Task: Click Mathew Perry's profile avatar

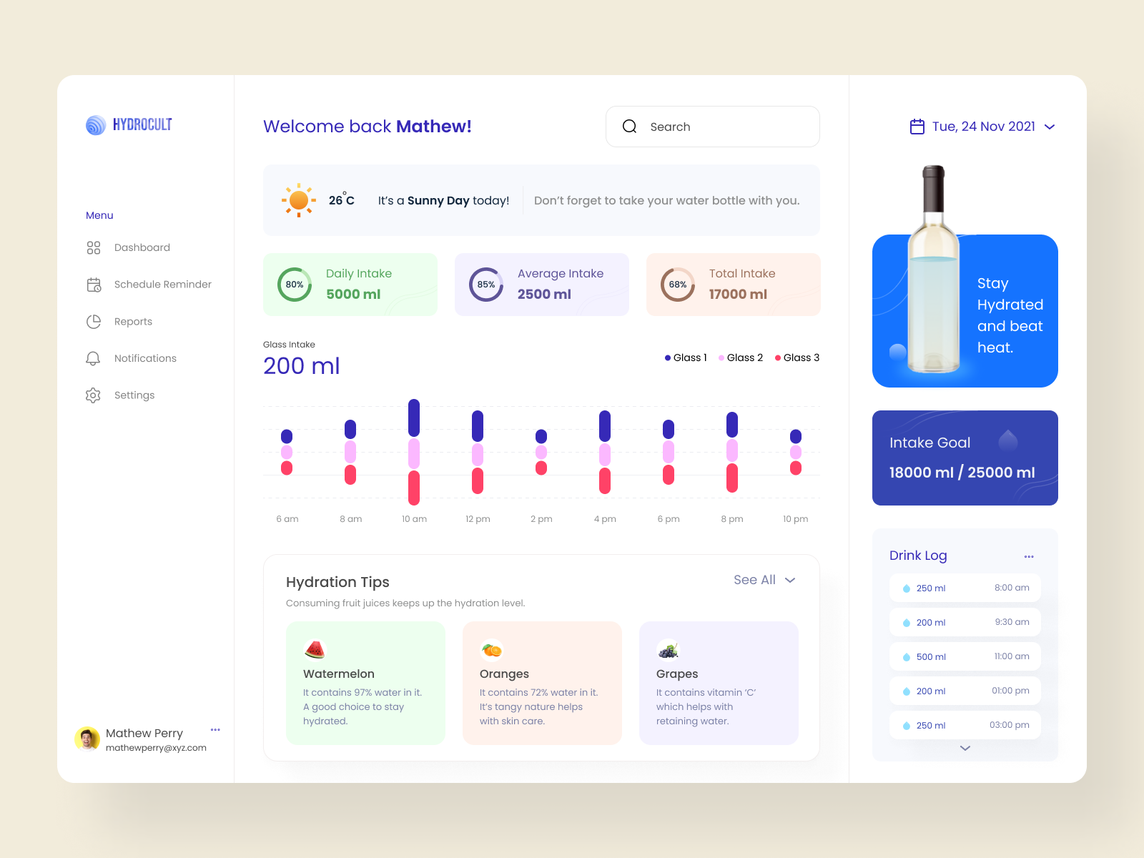Action: pyautogui.click(x=87, y=739)
